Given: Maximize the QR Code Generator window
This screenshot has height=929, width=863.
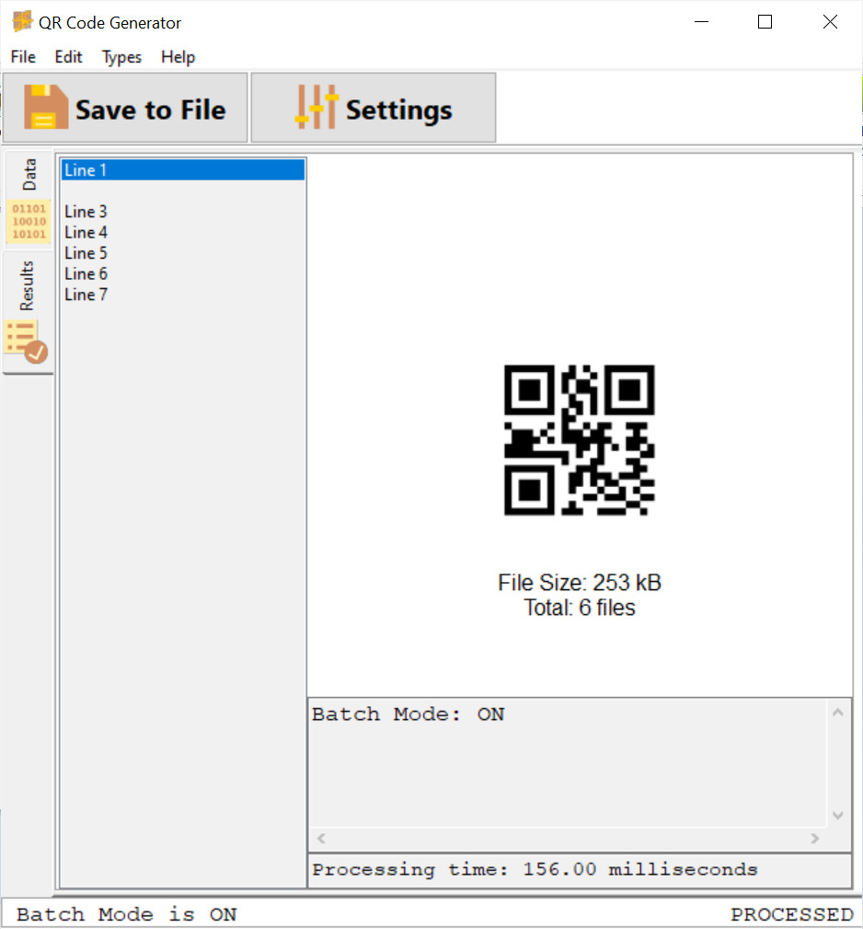Looking at the screenshot, I should [765, 22].
